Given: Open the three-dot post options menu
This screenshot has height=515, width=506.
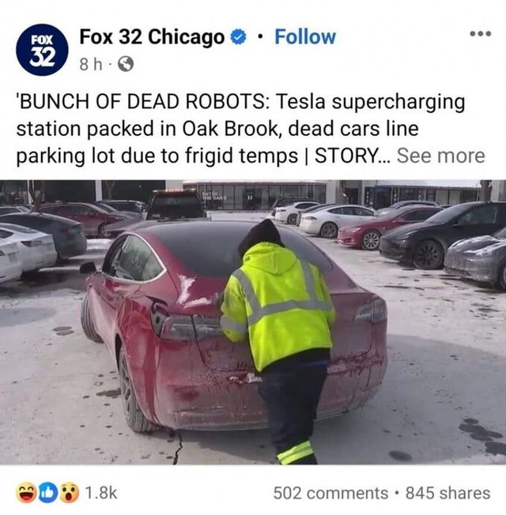Looking at the screenshot, I should pos(481,33).
